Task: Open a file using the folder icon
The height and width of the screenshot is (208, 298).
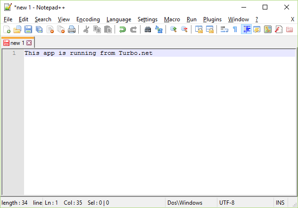Action: [x=17, y=29]
